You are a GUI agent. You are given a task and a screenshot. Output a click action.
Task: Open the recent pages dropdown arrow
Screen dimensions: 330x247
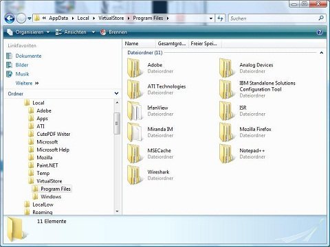(x=30, y=19)
